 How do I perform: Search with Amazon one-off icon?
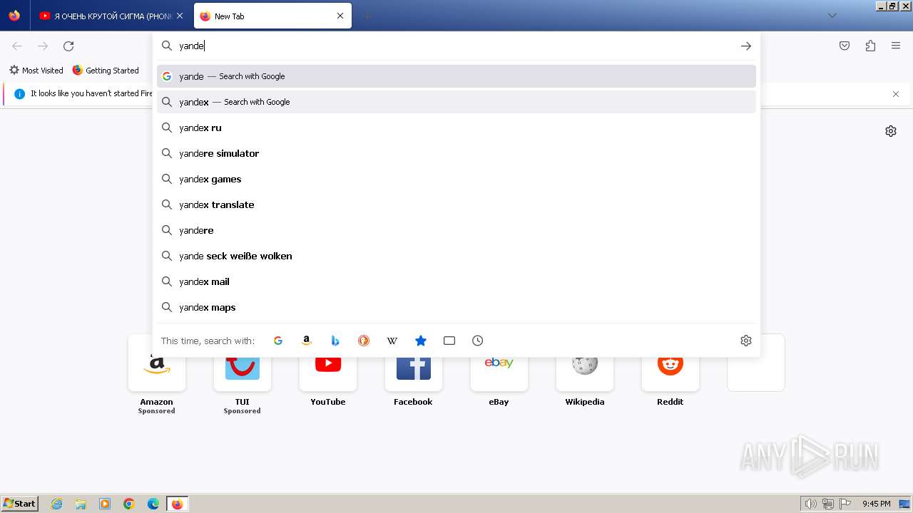307,341
